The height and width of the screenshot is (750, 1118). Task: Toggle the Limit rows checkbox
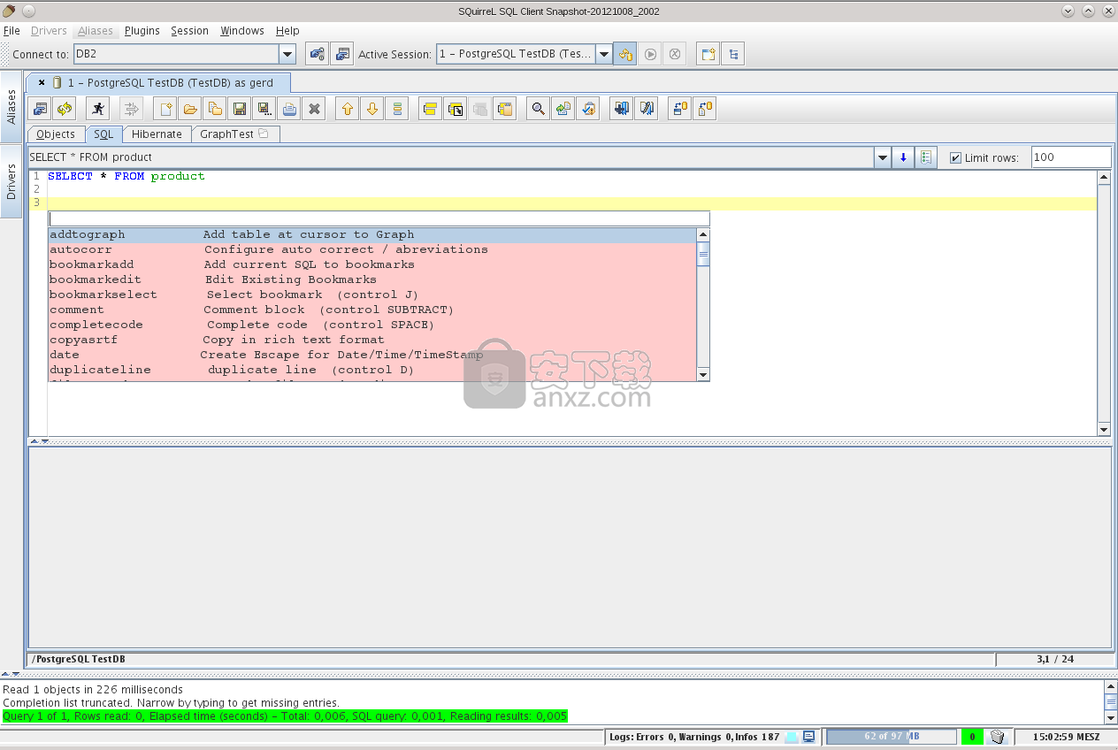pyautogui.click(x=955, y=157)
